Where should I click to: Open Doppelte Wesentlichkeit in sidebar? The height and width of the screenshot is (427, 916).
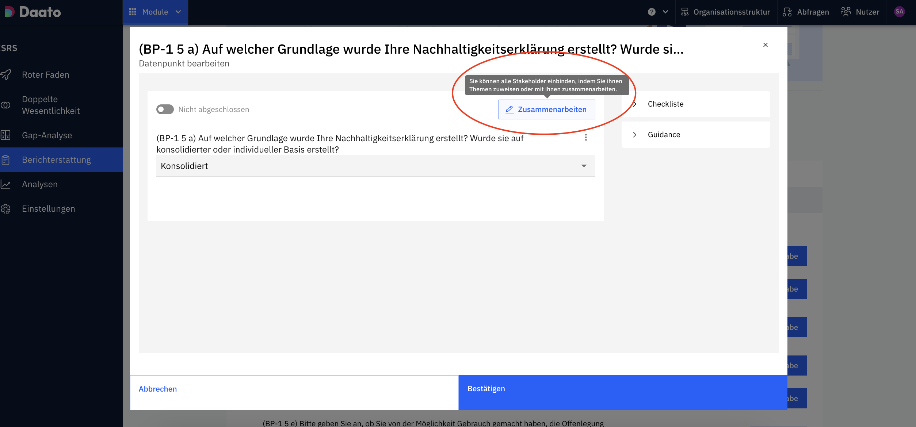[51, 105]
